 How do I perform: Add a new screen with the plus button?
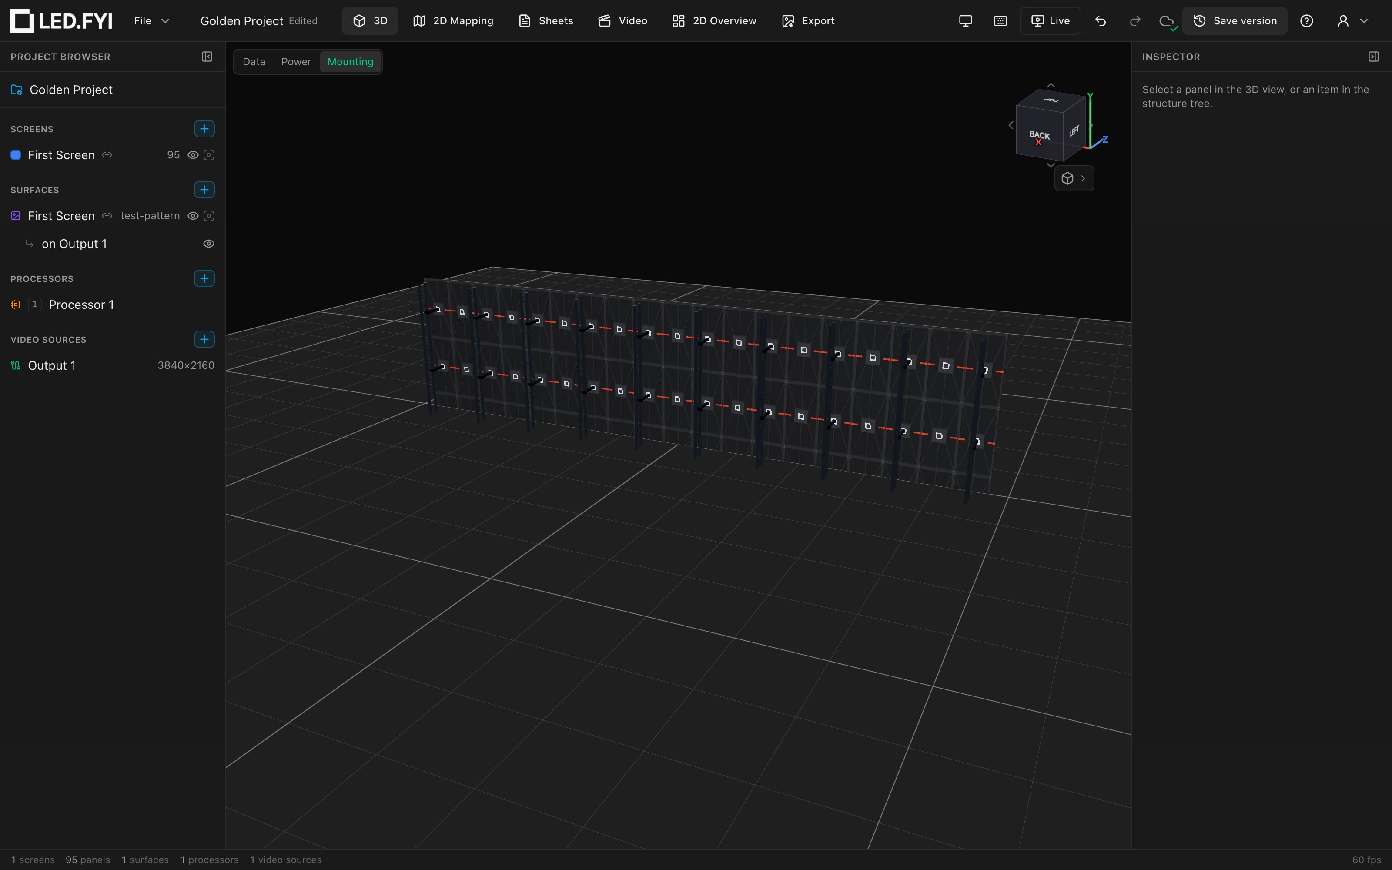coord(204,129)
